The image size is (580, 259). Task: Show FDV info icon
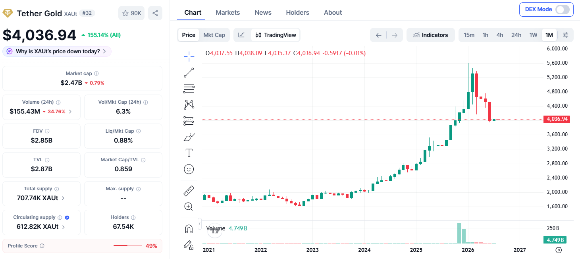coord(47,131)
